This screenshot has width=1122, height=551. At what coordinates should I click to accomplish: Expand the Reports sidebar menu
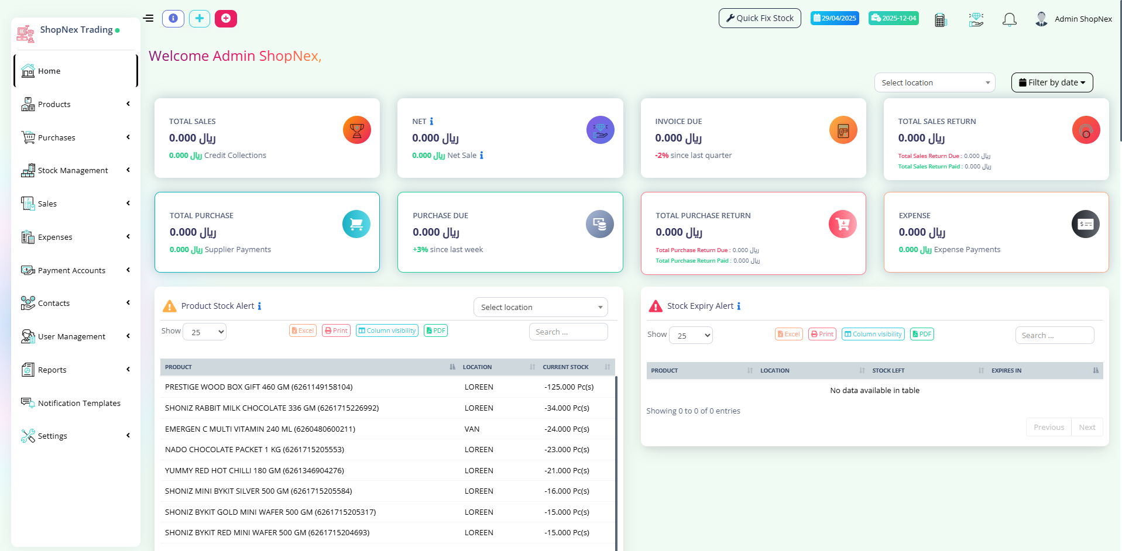[73, 370]
